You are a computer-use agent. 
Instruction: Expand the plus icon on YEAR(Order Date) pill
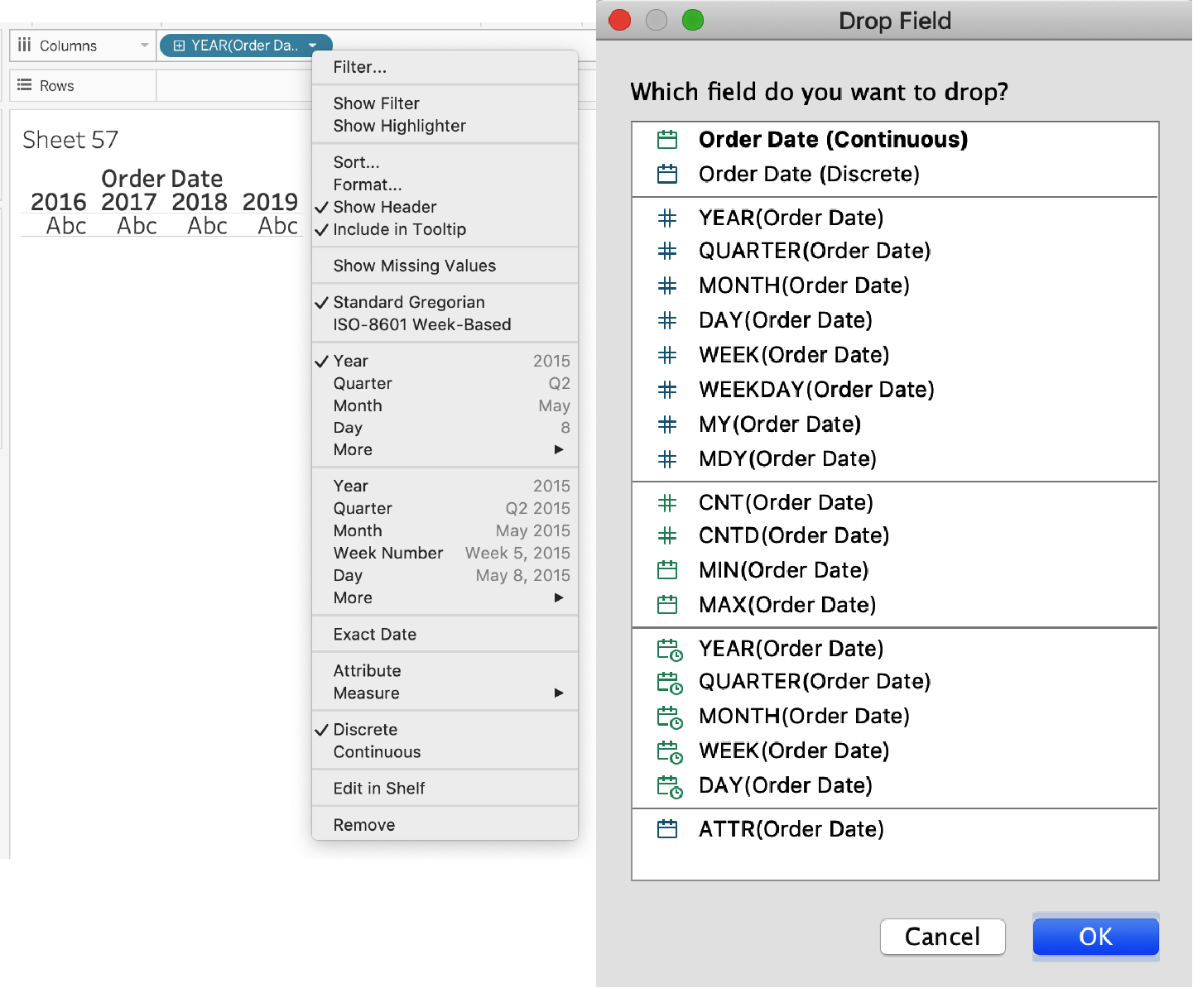click(179, 46)
